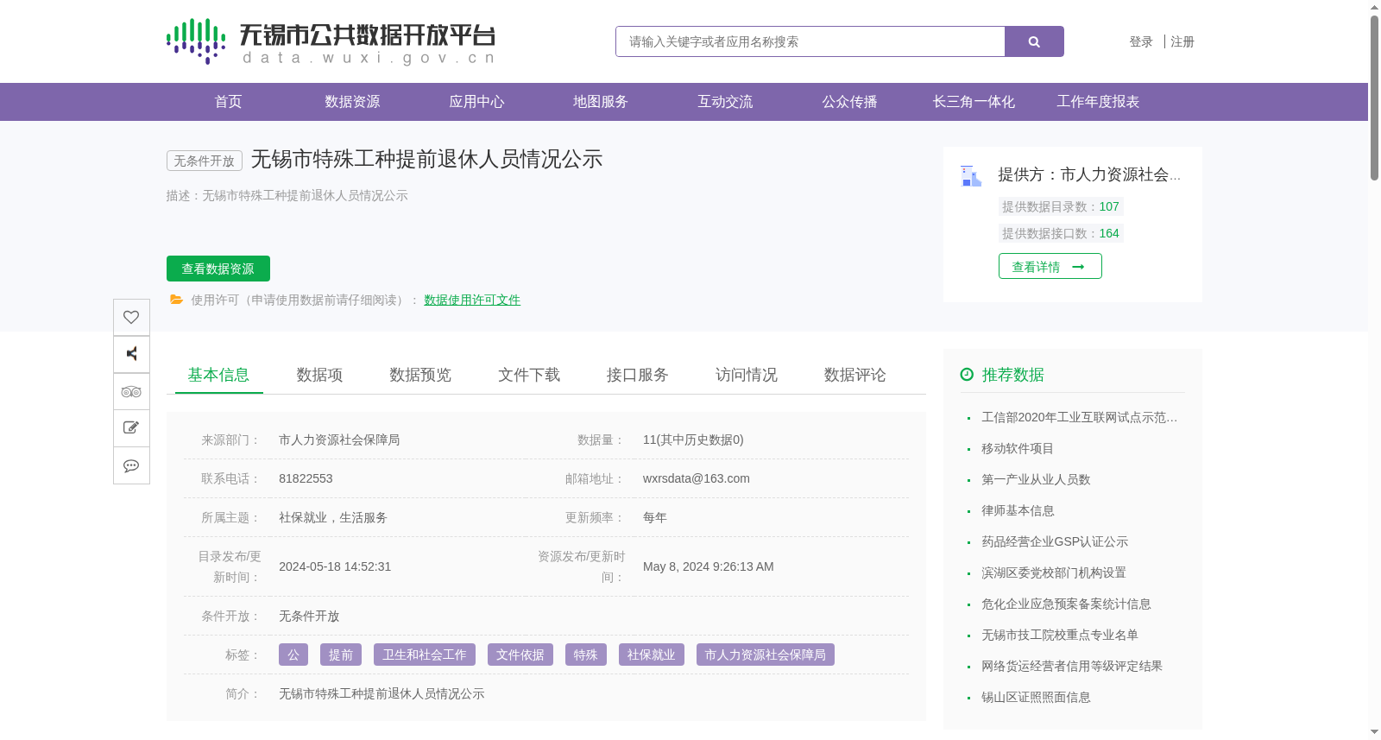The width and height of the screenshot is (1381, 740).
Task: Click the 文件依据 tag
Action: pyautogui.click(x=520, y=655)
